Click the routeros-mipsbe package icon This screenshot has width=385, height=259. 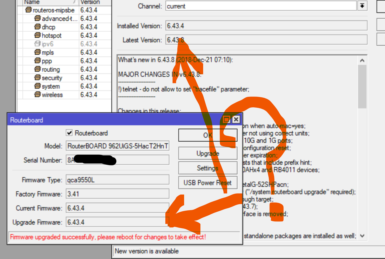click(29, 10)
